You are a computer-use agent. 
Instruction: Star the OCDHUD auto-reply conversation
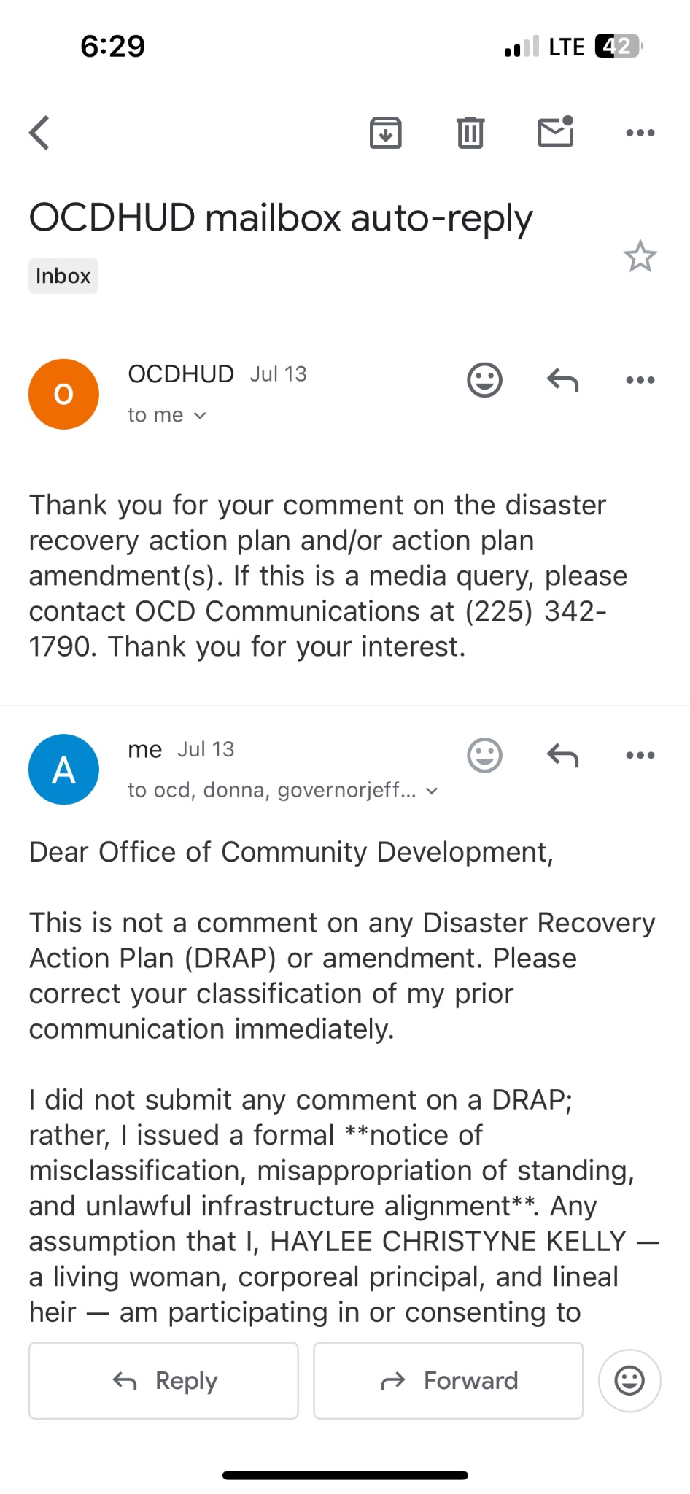click(640, 257)
